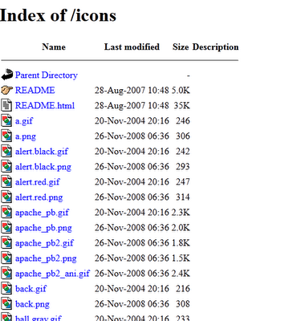Open the apache_pb.png link
The image size is (305, 321).
pos(43,228)
